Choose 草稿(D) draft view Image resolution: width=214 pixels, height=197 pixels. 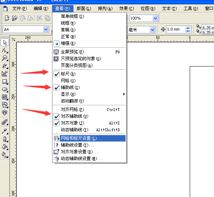pyautogui.click(x=89, y=30)
